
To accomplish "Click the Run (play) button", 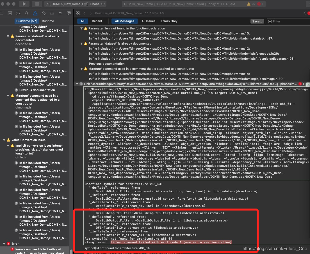I will (24, 4).
